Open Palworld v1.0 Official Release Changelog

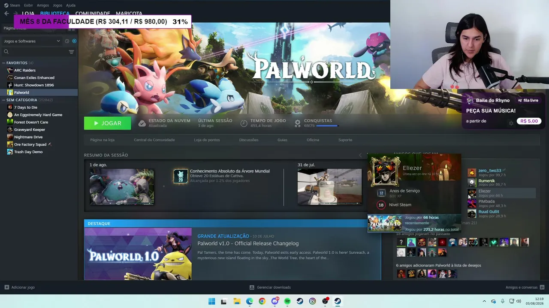248,243
